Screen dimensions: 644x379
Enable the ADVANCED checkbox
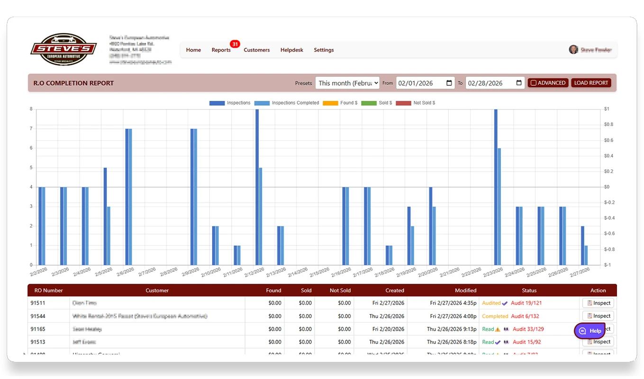pyautogui.click(x=533, y=83)
